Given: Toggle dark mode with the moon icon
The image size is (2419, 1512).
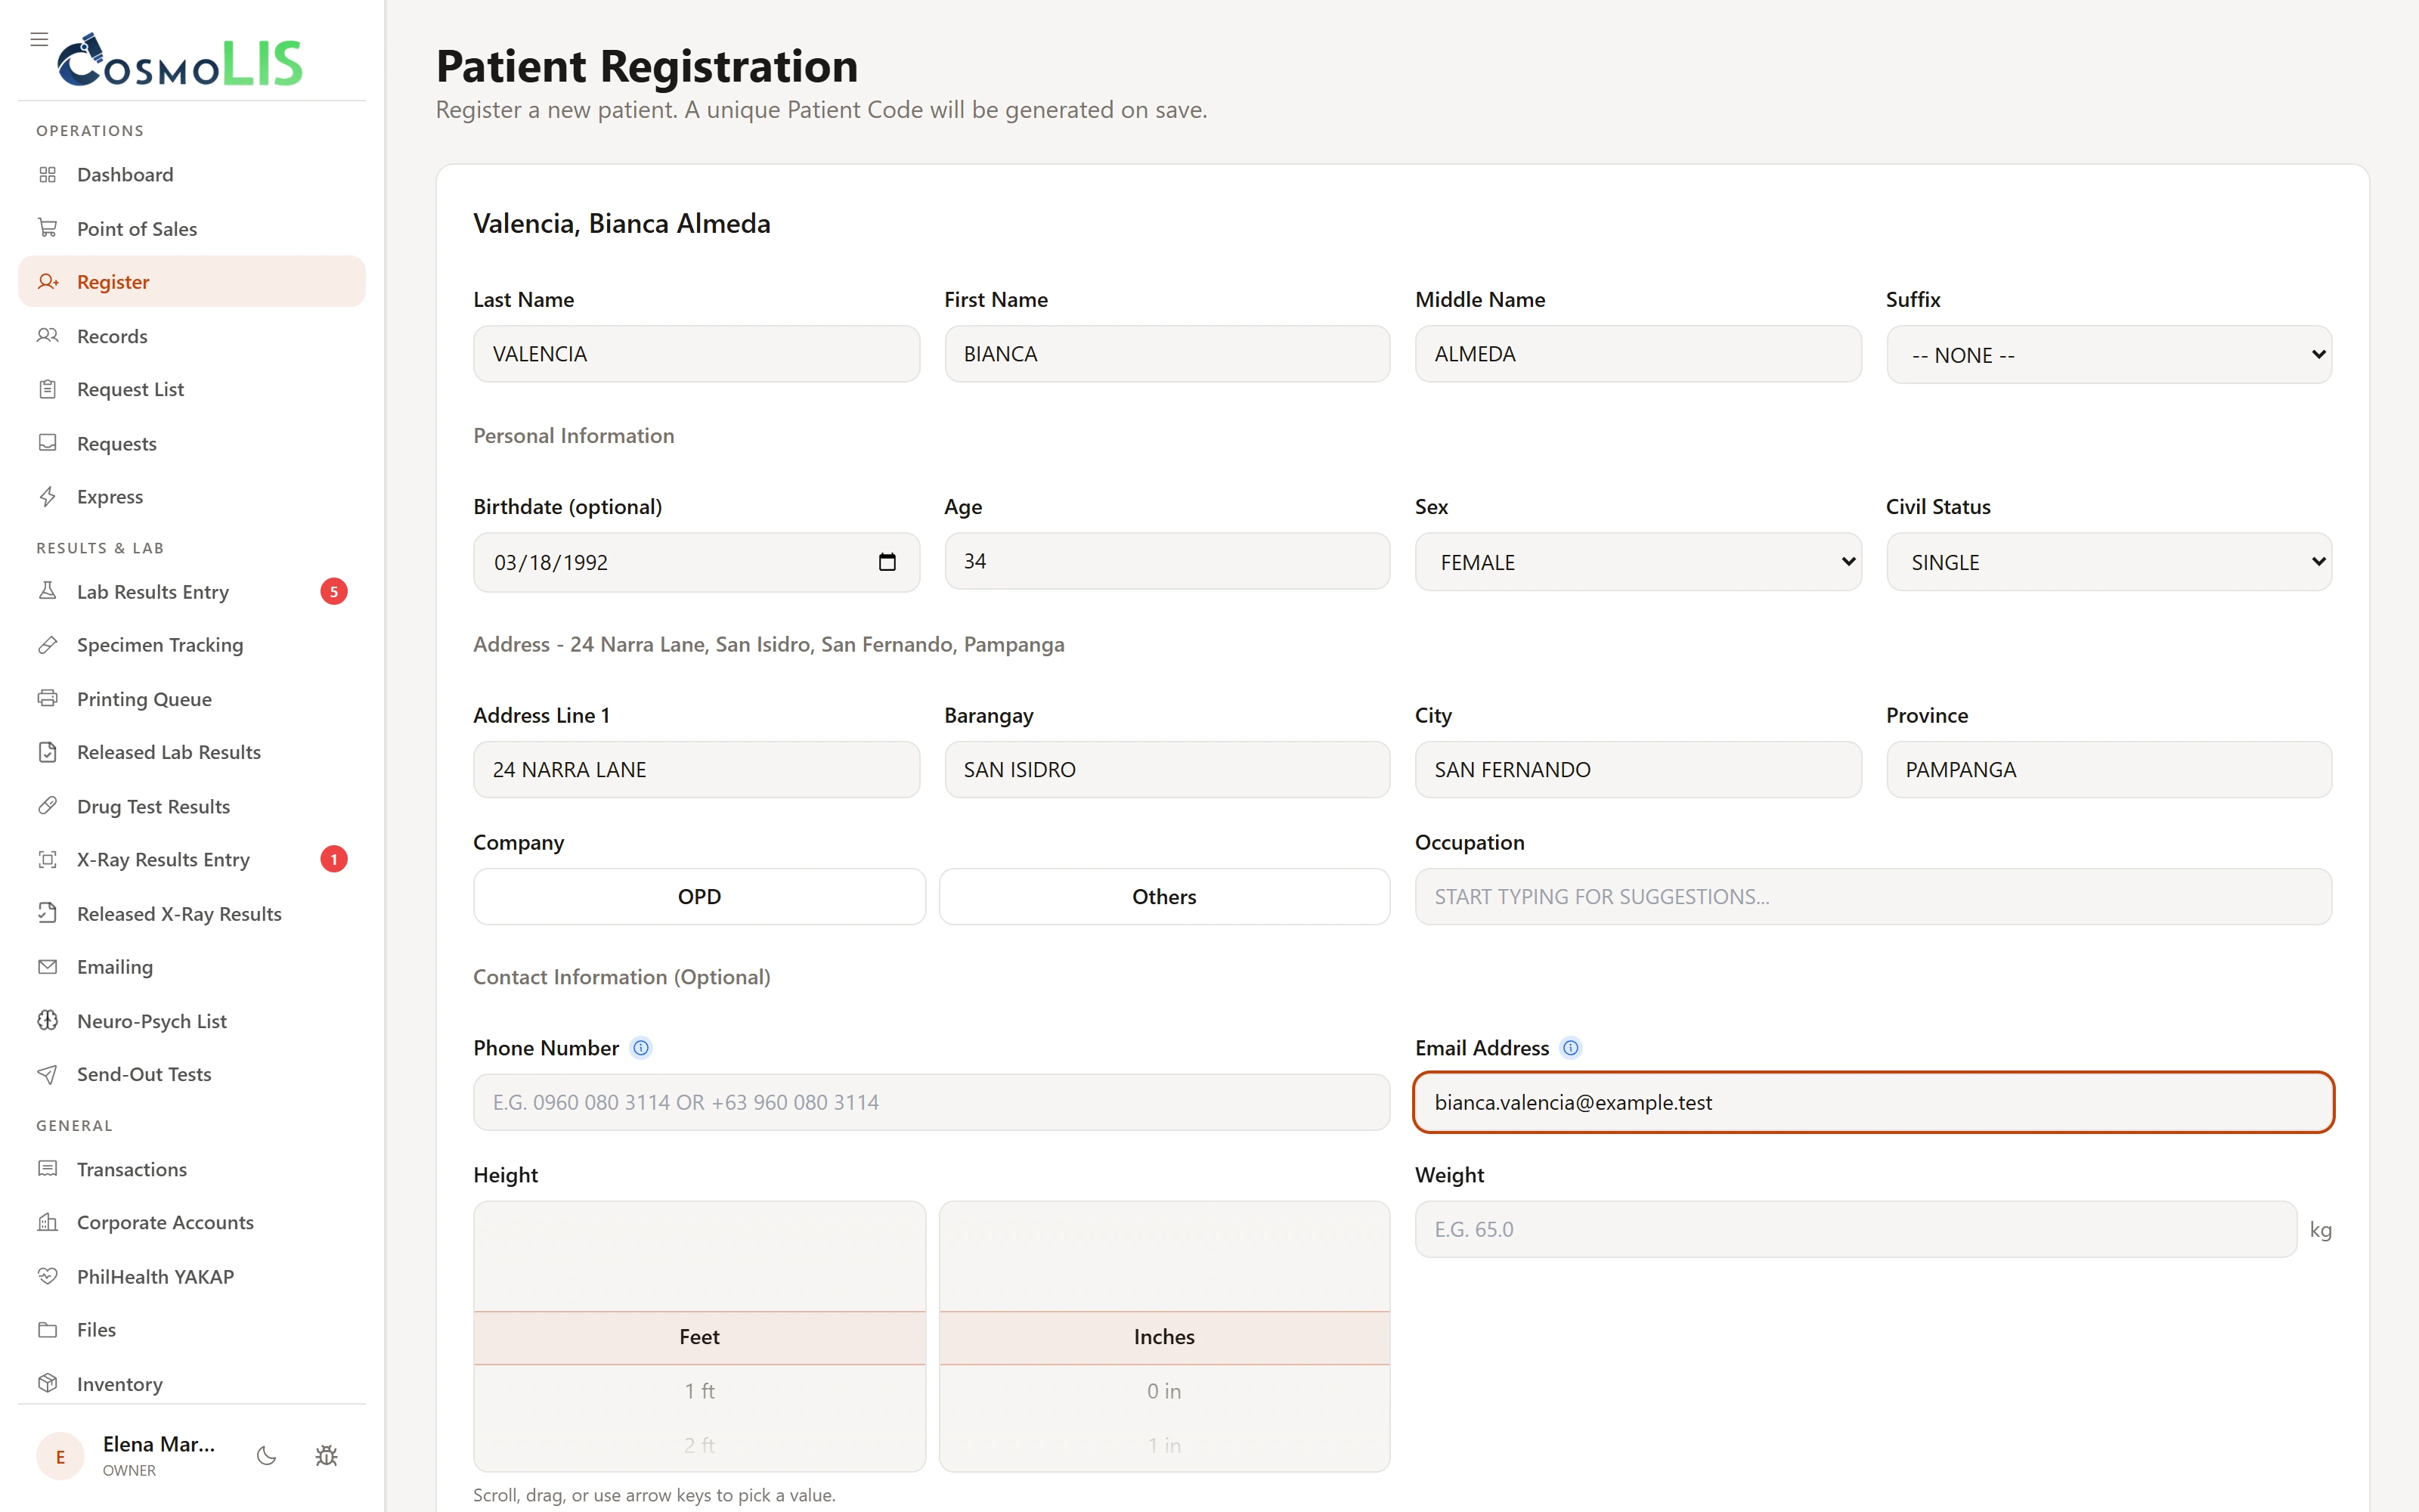Looking at the screenshot, I should [x=266, y=1456].
